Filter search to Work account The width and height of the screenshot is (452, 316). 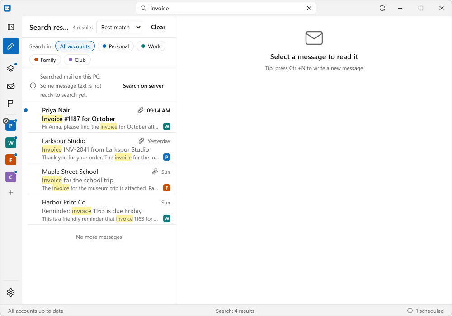(151, 46)
